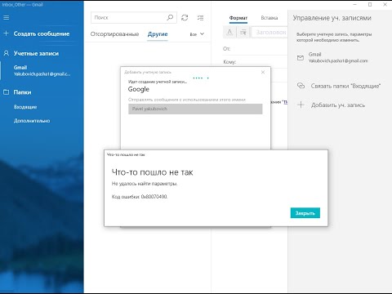Open the Вставка tab
The height and width of the screenshot is (294, 392).
coord(269,18)
